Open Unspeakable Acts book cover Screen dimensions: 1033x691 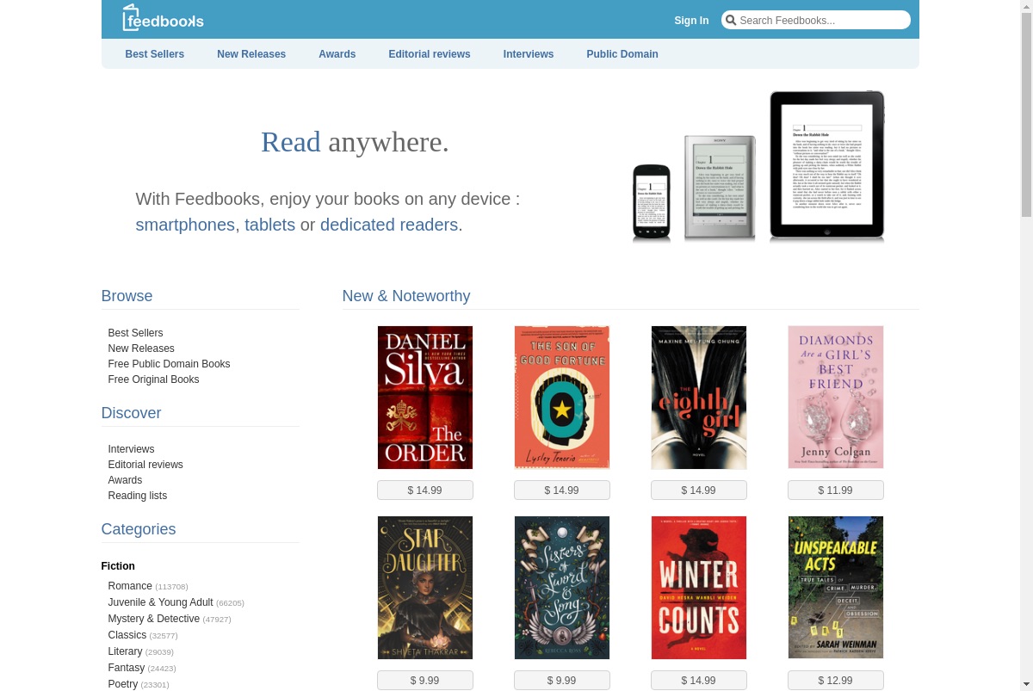836,588
